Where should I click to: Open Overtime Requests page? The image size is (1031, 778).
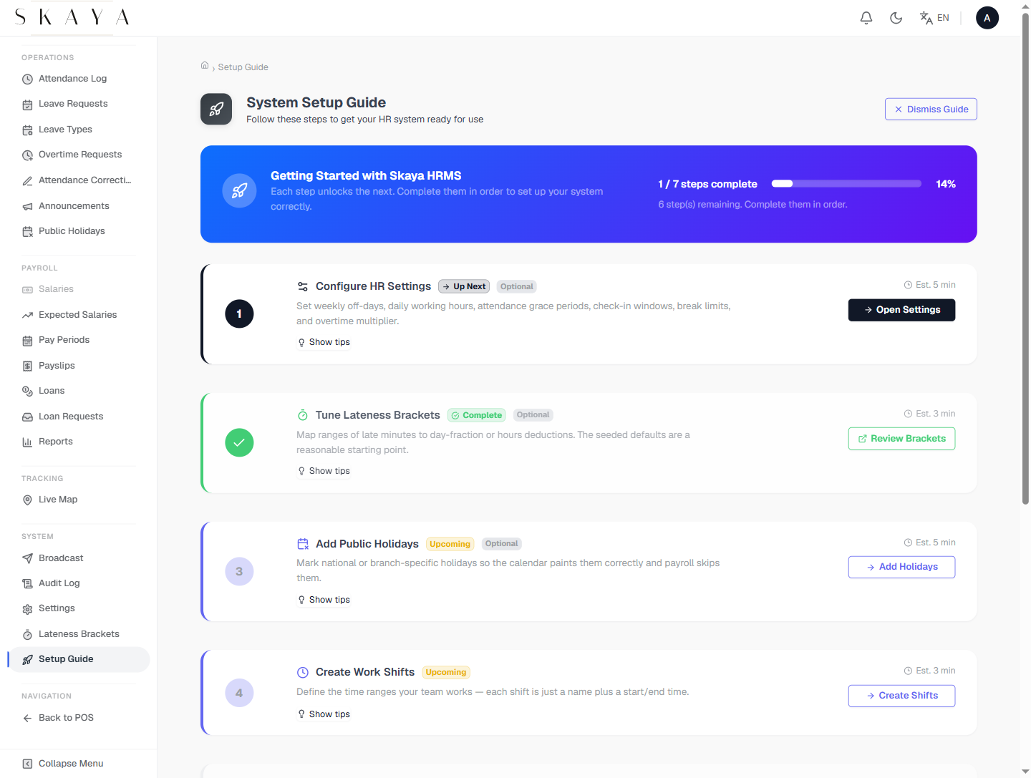(x=79, y=155)
